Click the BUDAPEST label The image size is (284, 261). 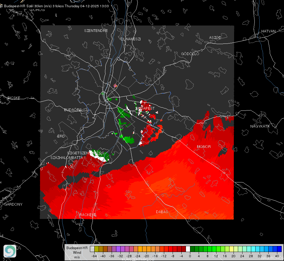point(145,108)
